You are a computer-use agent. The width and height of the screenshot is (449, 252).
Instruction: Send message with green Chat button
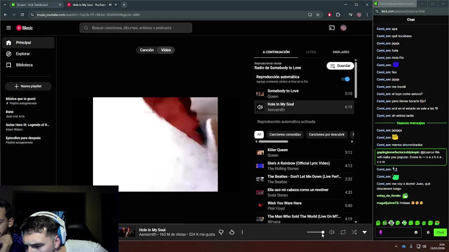click(x=440, y=232)
